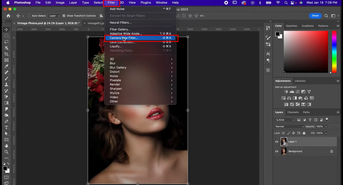Open the layer Opacity dropdown arrow
This screenshot has height=185, width=343.
[x=326, y=127]
